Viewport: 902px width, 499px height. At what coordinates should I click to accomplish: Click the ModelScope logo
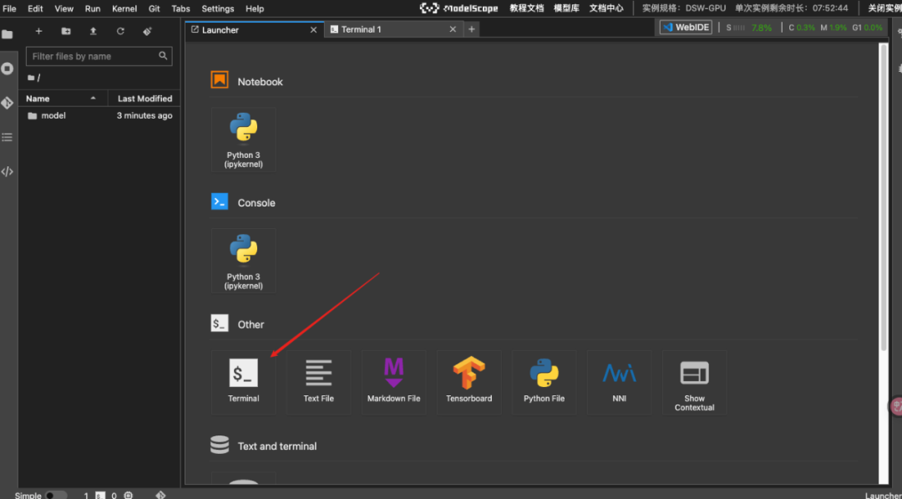coord(459,8)
